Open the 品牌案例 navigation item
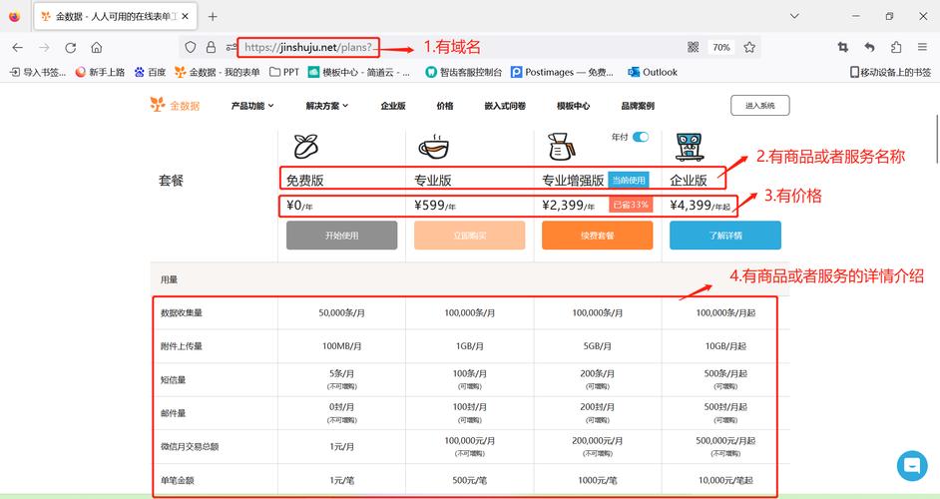This screenshot has width=940, height=499. coord(638,106)
